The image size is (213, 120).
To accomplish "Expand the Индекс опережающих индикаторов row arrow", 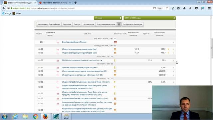I will pos(173,49).
